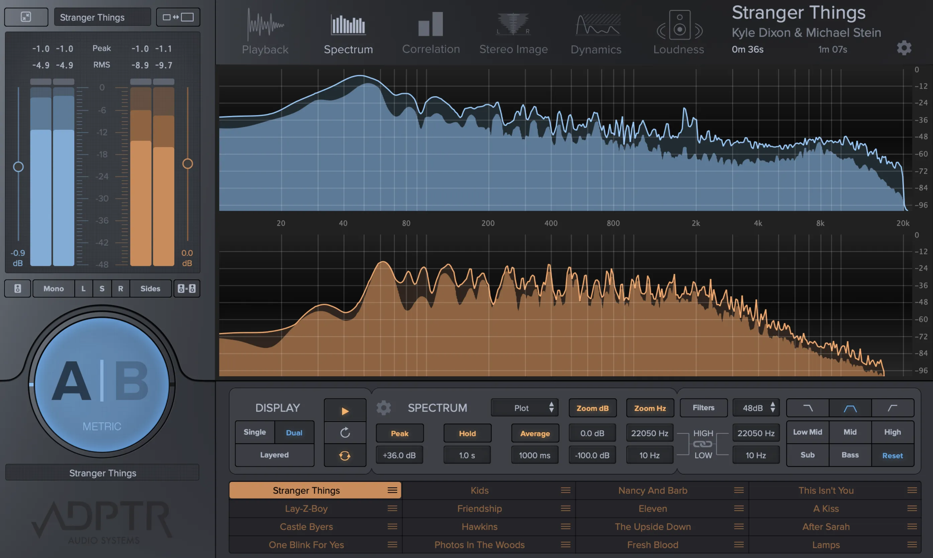
Task: Select The Upside Down track
Action: (x=662, y=527)
